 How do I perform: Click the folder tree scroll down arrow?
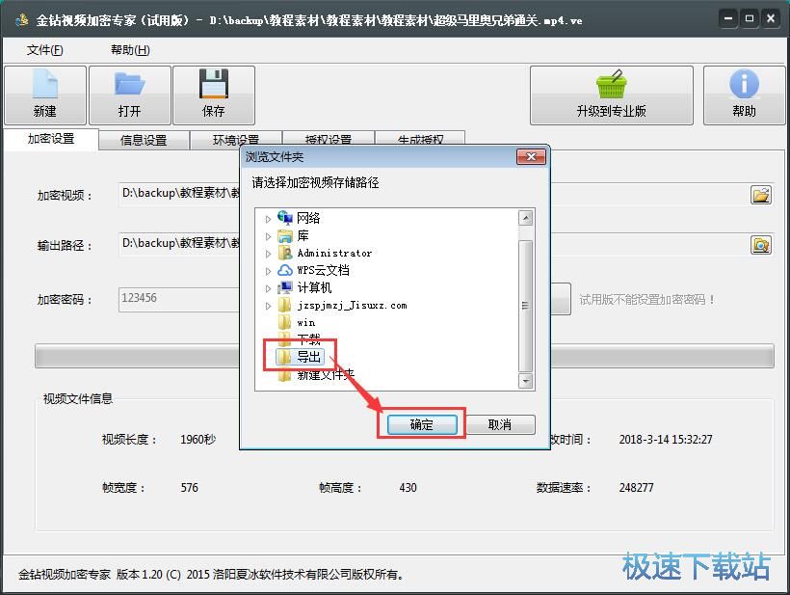525,381
